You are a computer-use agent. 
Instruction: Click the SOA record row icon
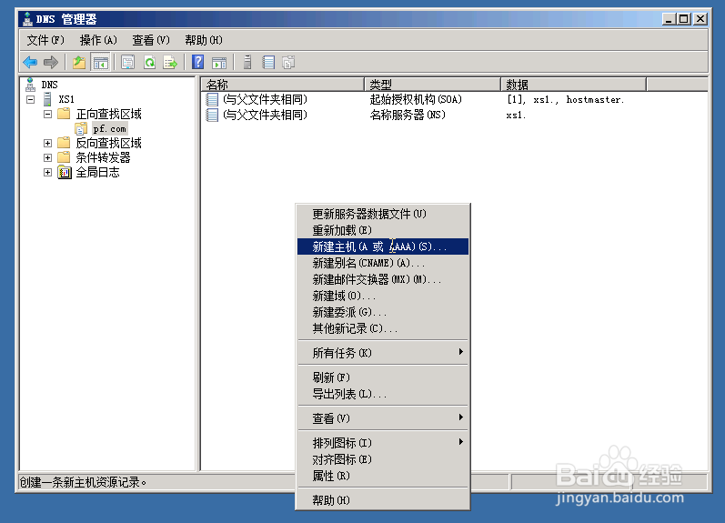(212, 99)
